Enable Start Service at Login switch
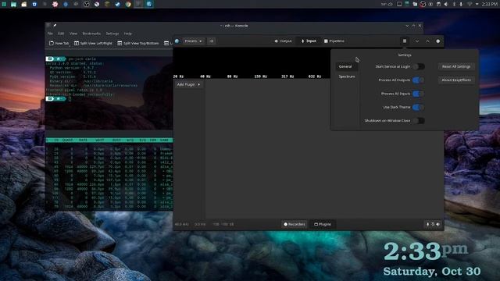 point(419,66)
